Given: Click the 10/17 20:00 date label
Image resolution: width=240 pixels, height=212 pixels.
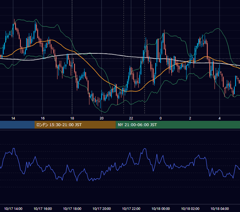Looking at the screenshot, I should click(102, 208).
